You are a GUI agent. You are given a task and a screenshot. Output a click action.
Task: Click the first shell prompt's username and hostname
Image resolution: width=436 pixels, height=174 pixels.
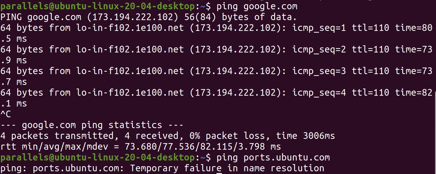98,6
